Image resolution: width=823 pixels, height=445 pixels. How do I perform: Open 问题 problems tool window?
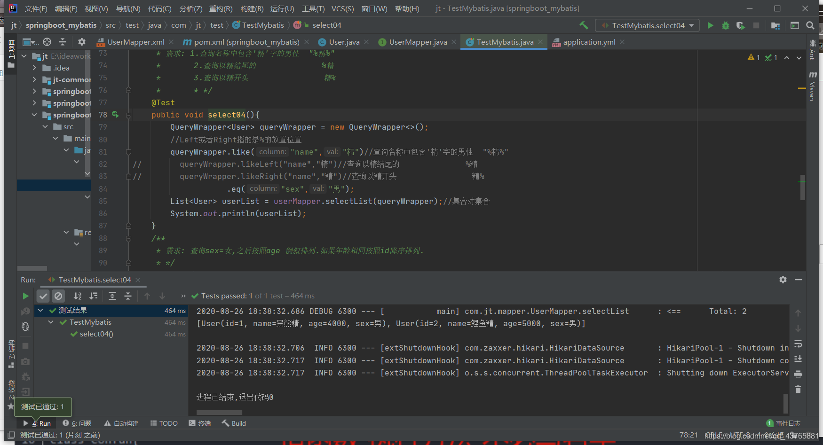(x=77, y=423)
